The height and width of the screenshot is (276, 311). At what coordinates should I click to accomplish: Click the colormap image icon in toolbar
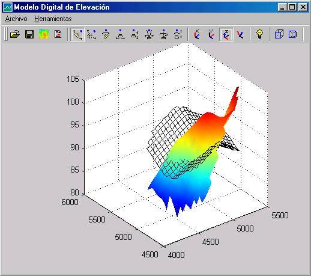coord(44,34)
